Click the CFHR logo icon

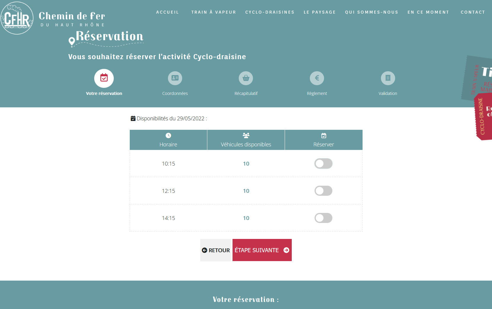[x=17, y=18]
